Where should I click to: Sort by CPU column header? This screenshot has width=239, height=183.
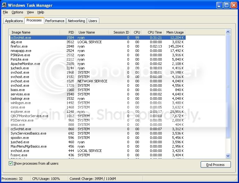pos(136,32)
